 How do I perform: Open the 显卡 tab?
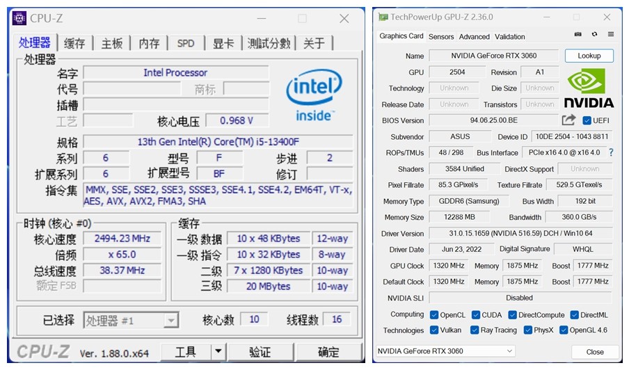pos(223,43)
